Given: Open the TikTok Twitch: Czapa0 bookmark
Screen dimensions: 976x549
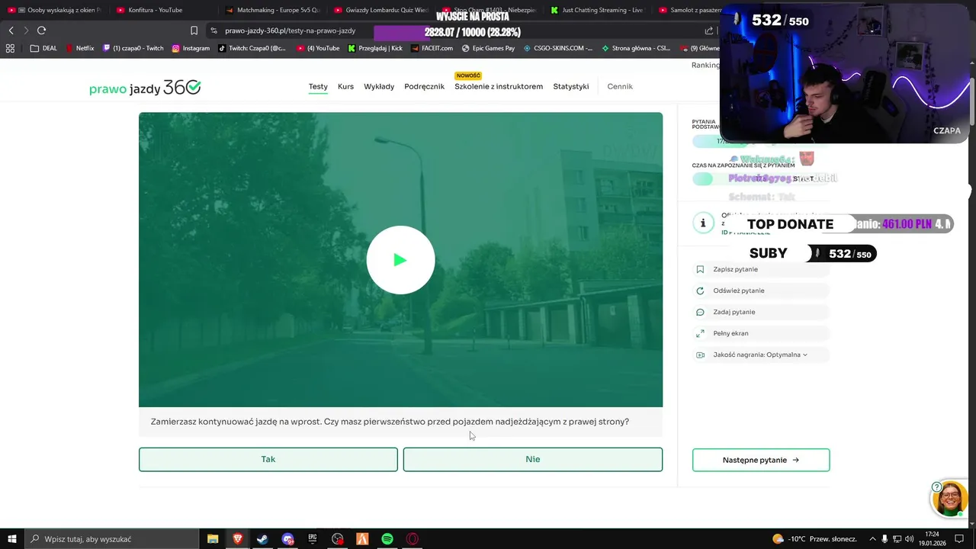Looking at the screenshot, I should tap(252, 48).
